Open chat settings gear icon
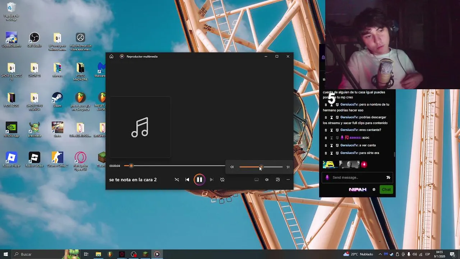The height and width of the screenshot is (259, 460). click(374, 190)
